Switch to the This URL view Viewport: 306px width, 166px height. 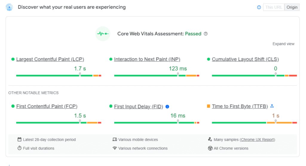click(x=273, y=7)
